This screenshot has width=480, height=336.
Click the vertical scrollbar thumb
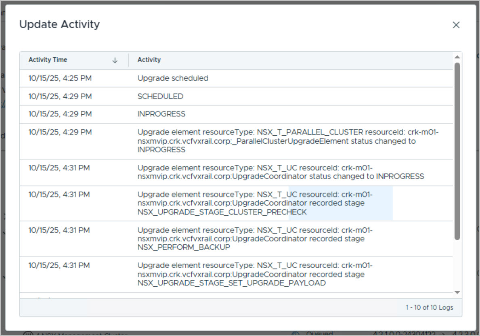coord(457,149)
